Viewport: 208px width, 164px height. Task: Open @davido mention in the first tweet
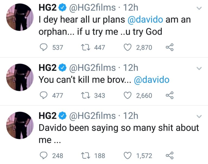[145, 20]
